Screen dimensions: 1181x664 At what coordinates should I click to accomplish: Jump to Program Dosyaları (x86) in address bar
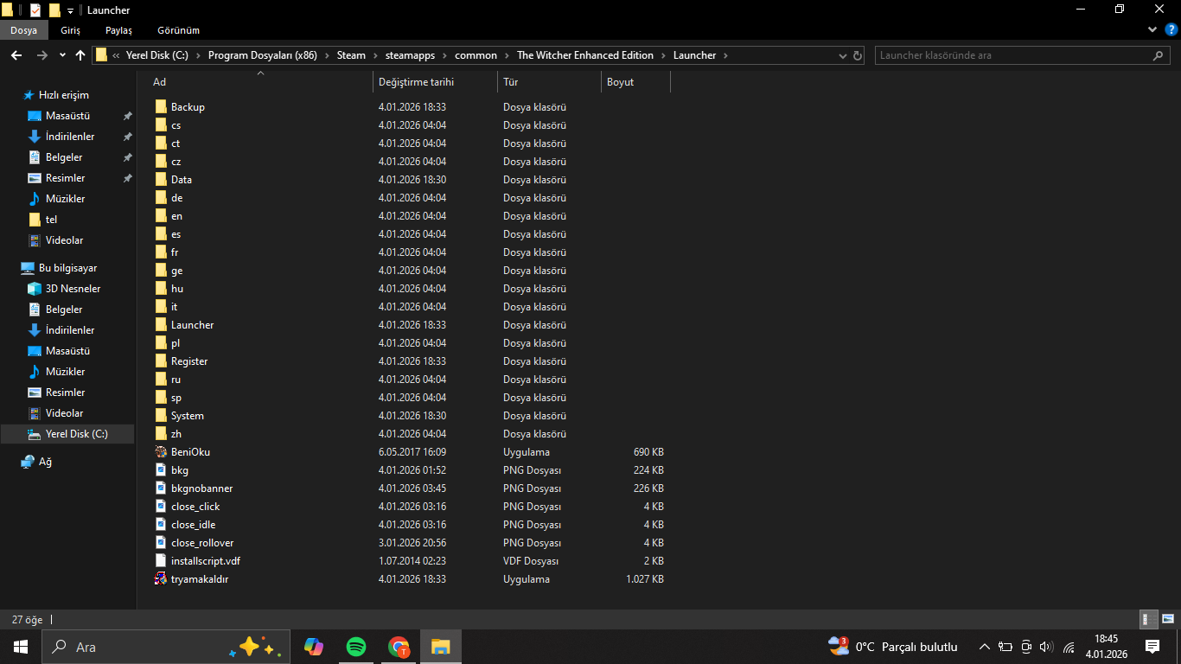tap(263, 55)
